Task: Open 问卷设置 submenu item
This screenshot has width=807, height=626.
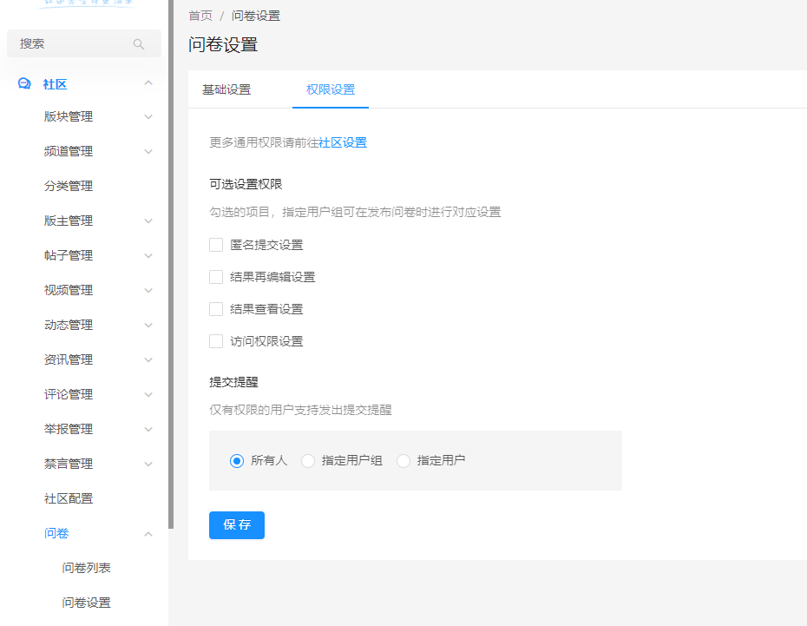Action: click(87, 603)
